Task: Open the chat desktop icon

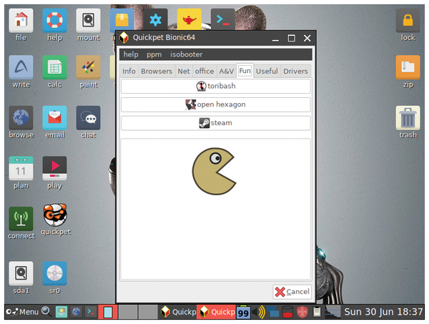Action: point(88,118)
